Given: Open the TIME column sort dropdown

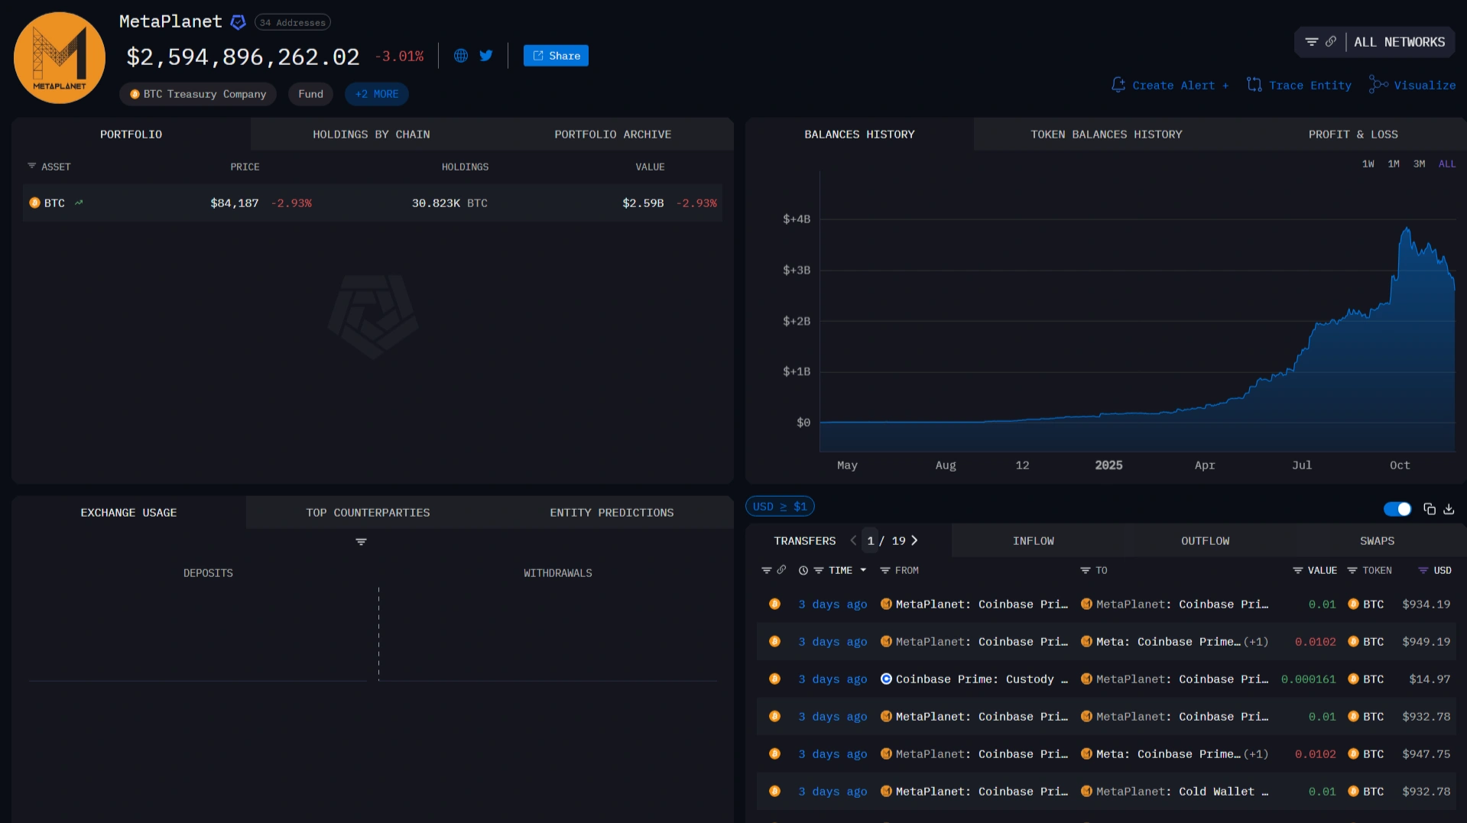Looking at the screenshot, I should coord(863,571).
